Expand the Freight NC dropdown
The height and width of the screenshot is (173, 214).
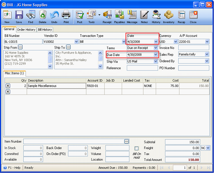coord(208,148)
